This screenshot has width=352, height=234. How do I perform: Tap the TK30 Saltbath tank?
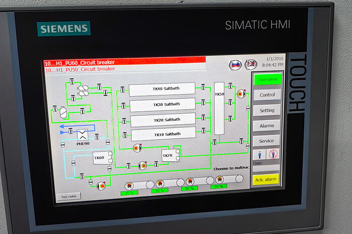coord(162,105)
